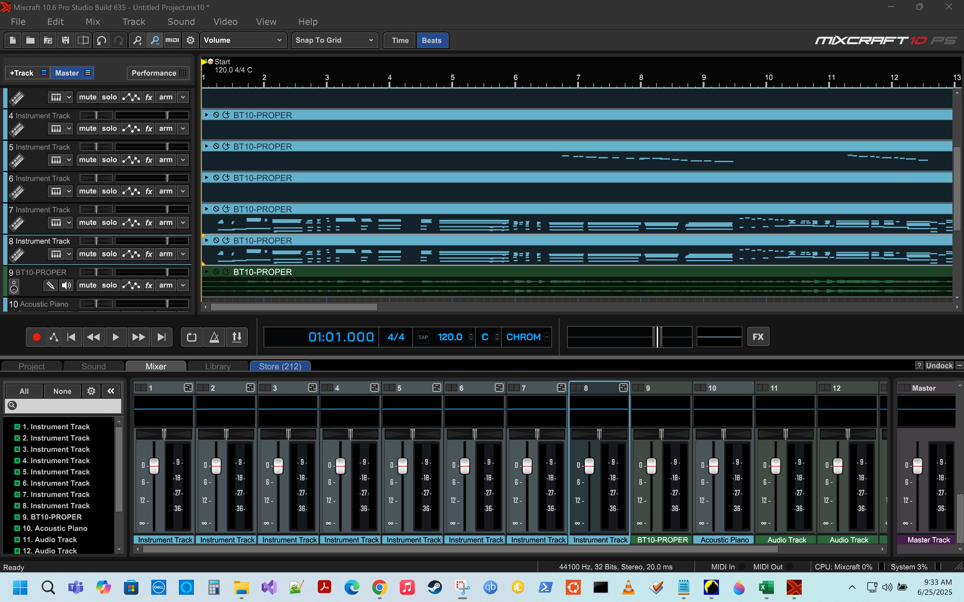Click the tempo stepper next to 120.0
This screenshot has width=964, height=602.
tap(471, 337)
